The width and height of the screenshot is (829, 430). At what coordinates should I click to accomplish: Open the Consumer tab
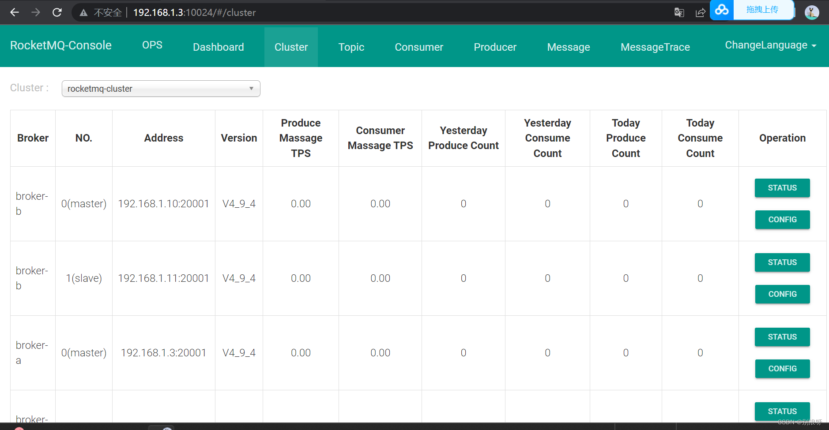point(419,47)
